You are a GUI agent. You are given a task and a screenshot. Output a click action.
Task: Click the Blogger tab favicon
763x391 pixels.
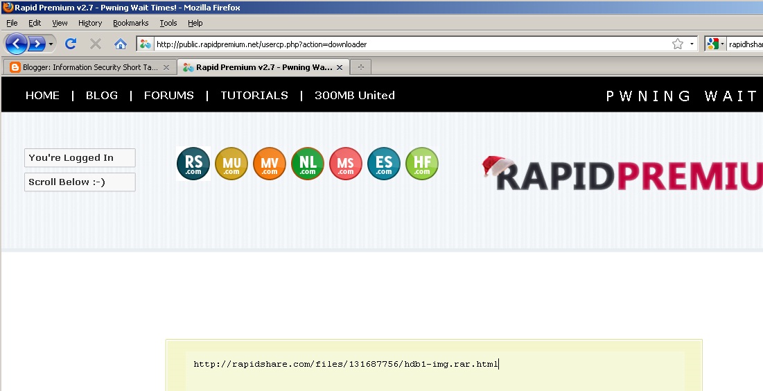tap(15, 67)
